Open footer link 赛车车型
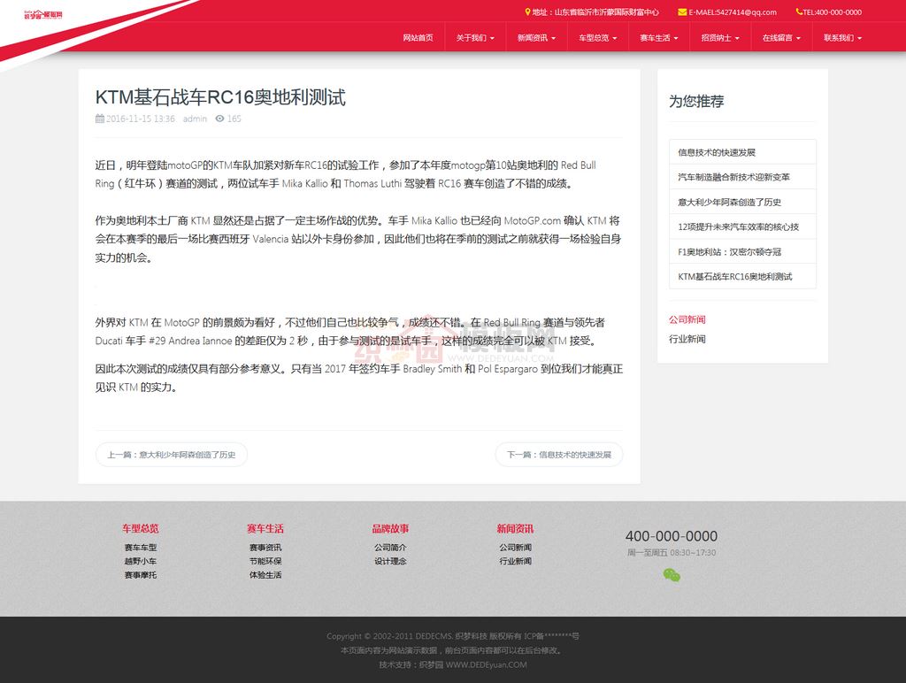906x683 pixels. tap(141, 548)
